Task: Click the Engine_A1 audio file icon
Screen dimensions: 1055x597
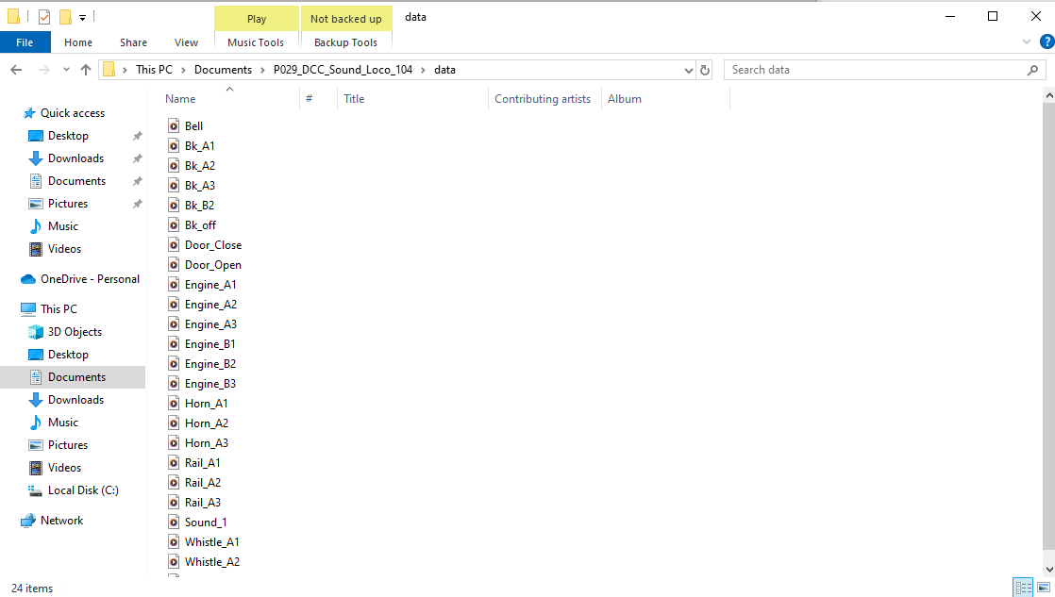Action: click(174, 285)
